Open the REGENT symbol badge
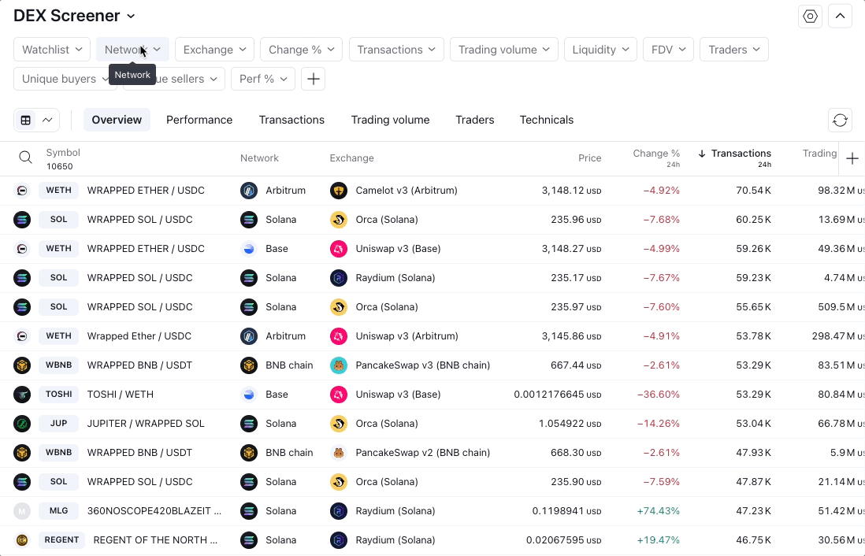Screen dimensions: 865x556 point(61,540)
